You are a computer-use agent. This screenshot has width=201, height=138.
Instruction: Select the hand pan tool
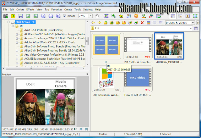(x=97, y=16)
